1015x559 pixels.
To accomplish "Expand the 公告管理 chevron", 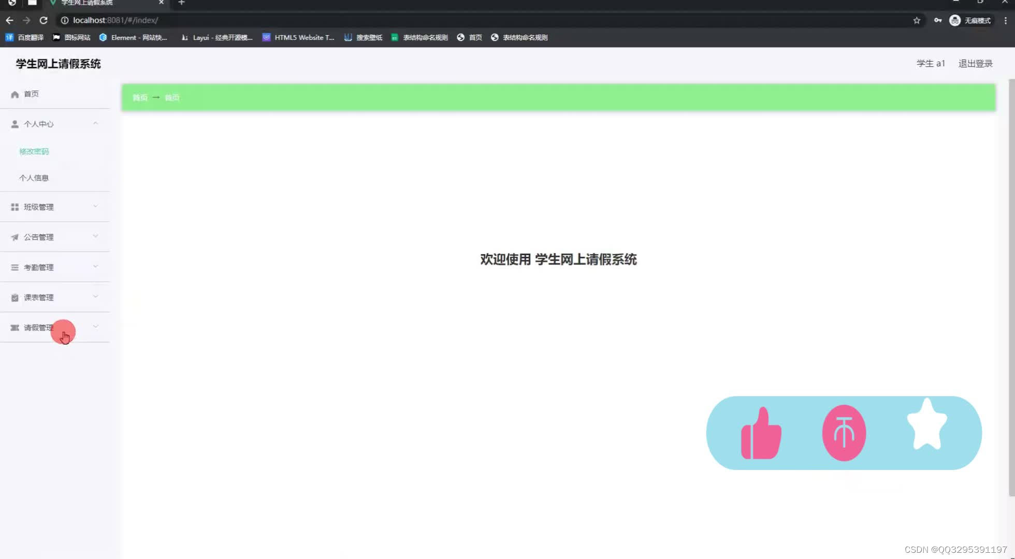I will pyautogui.click(x=95, y=237).
